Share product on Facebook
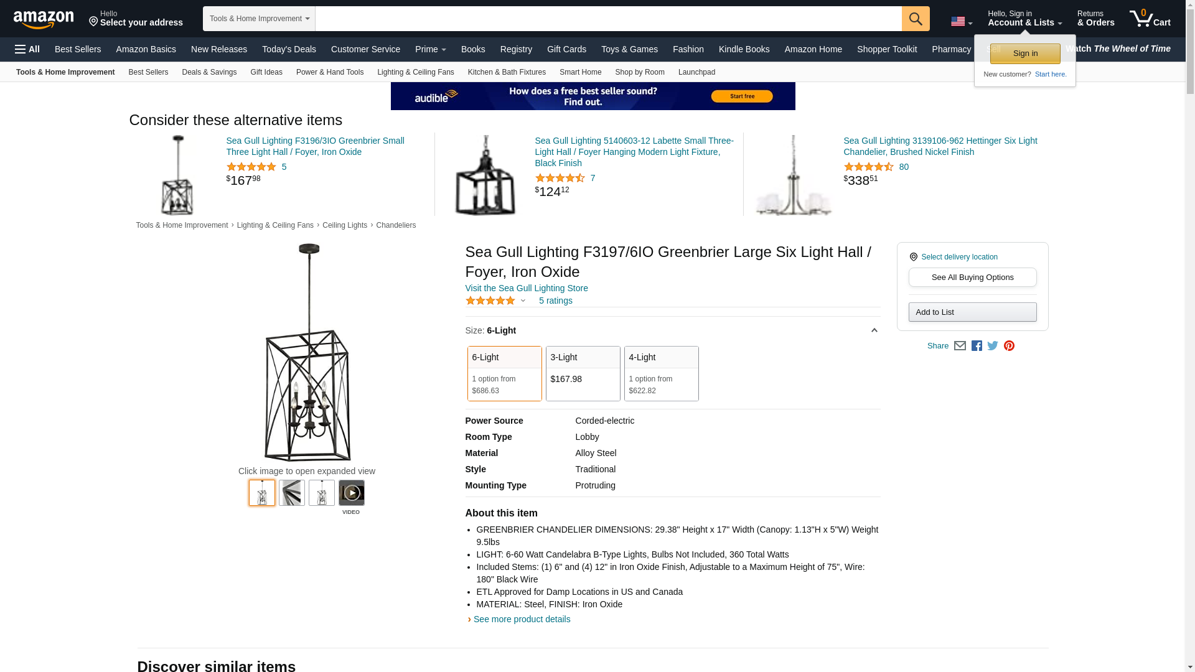Image resolution: width=1195 pixels, height=672 pixels. 977,346
